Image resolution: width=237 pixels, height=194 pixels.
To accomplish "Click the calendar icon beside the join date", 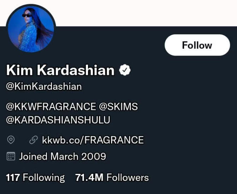I will point(11,156).
